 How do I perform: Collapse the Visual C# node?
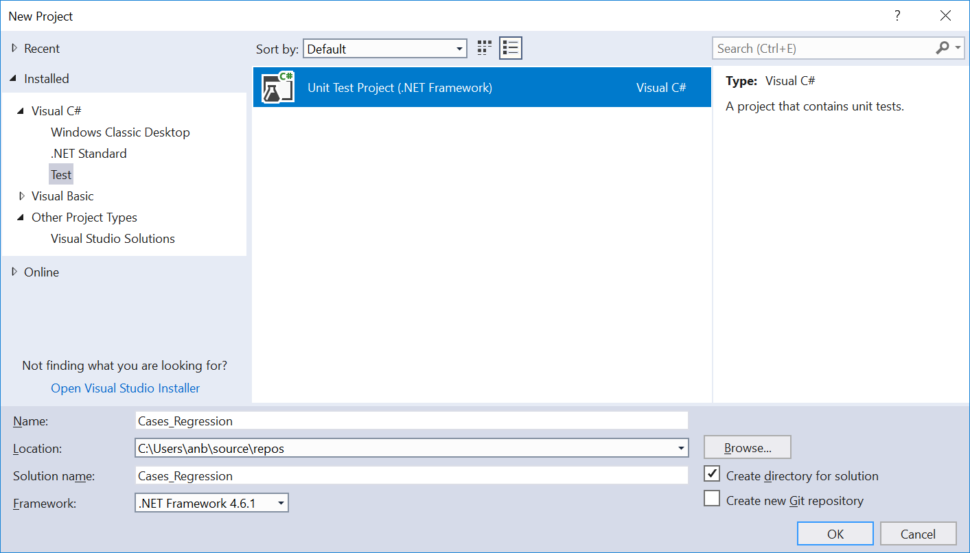[x=23, y=111]
